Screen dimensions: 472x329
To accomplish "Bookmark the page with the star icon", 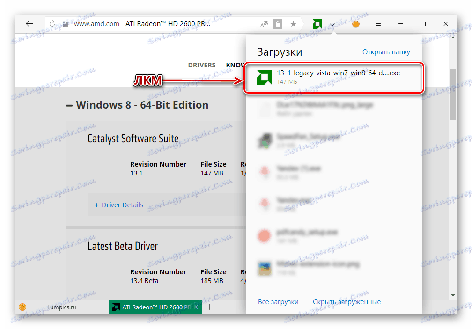I will coord(294,23).
